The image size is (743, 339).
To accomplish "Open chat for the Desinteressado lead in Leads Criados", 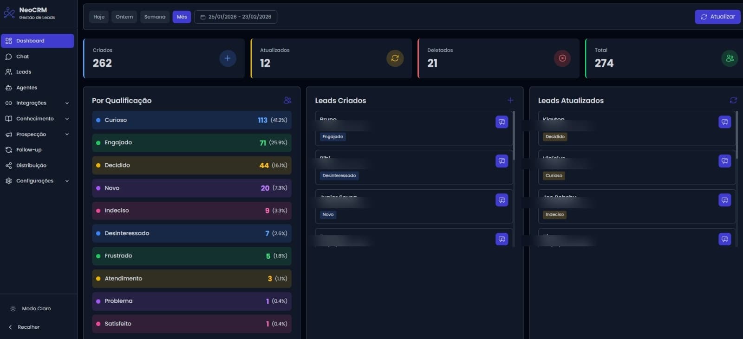I will pos(502,161).
